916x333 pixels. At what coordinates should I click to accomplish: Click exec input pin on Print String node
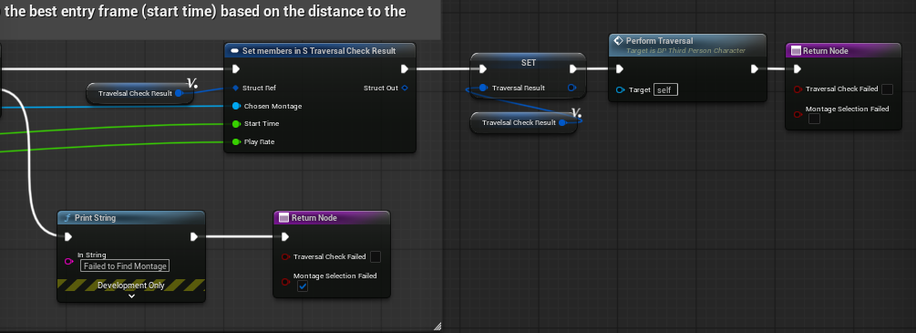tap(68, 236)
